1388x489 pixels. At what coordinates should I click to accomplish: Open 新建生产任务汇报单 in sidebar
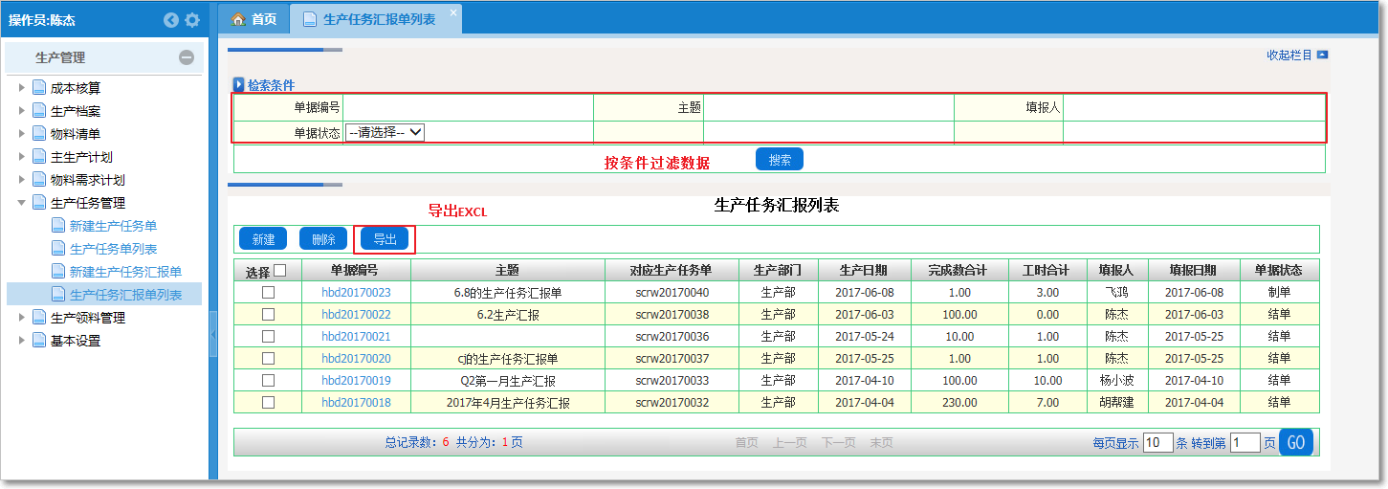[125, 272]
